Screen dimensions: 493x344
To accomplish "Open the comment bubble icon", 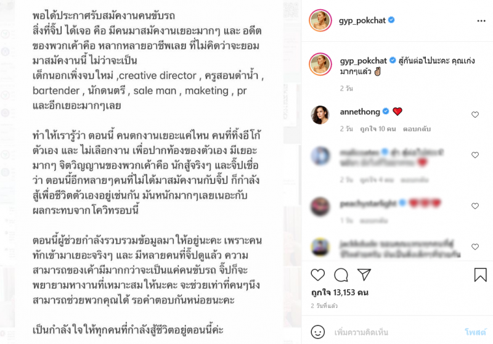I will (x=341, y=275).
